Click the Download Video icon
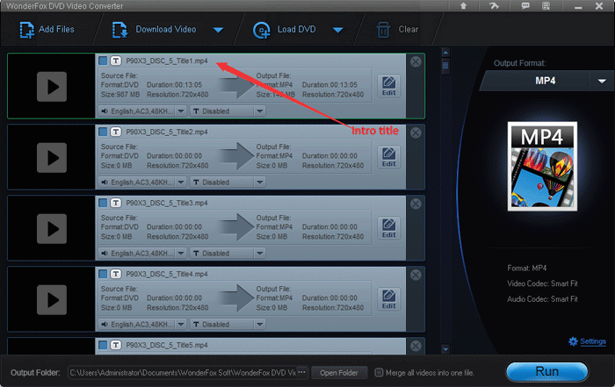615x387 pixels. [120, 30]
